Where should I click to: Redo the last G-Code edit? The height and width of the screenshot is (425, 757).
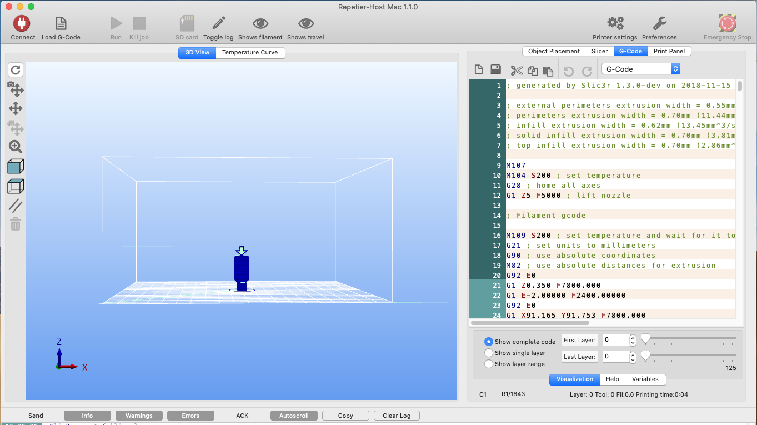click(x=587, y=71)
